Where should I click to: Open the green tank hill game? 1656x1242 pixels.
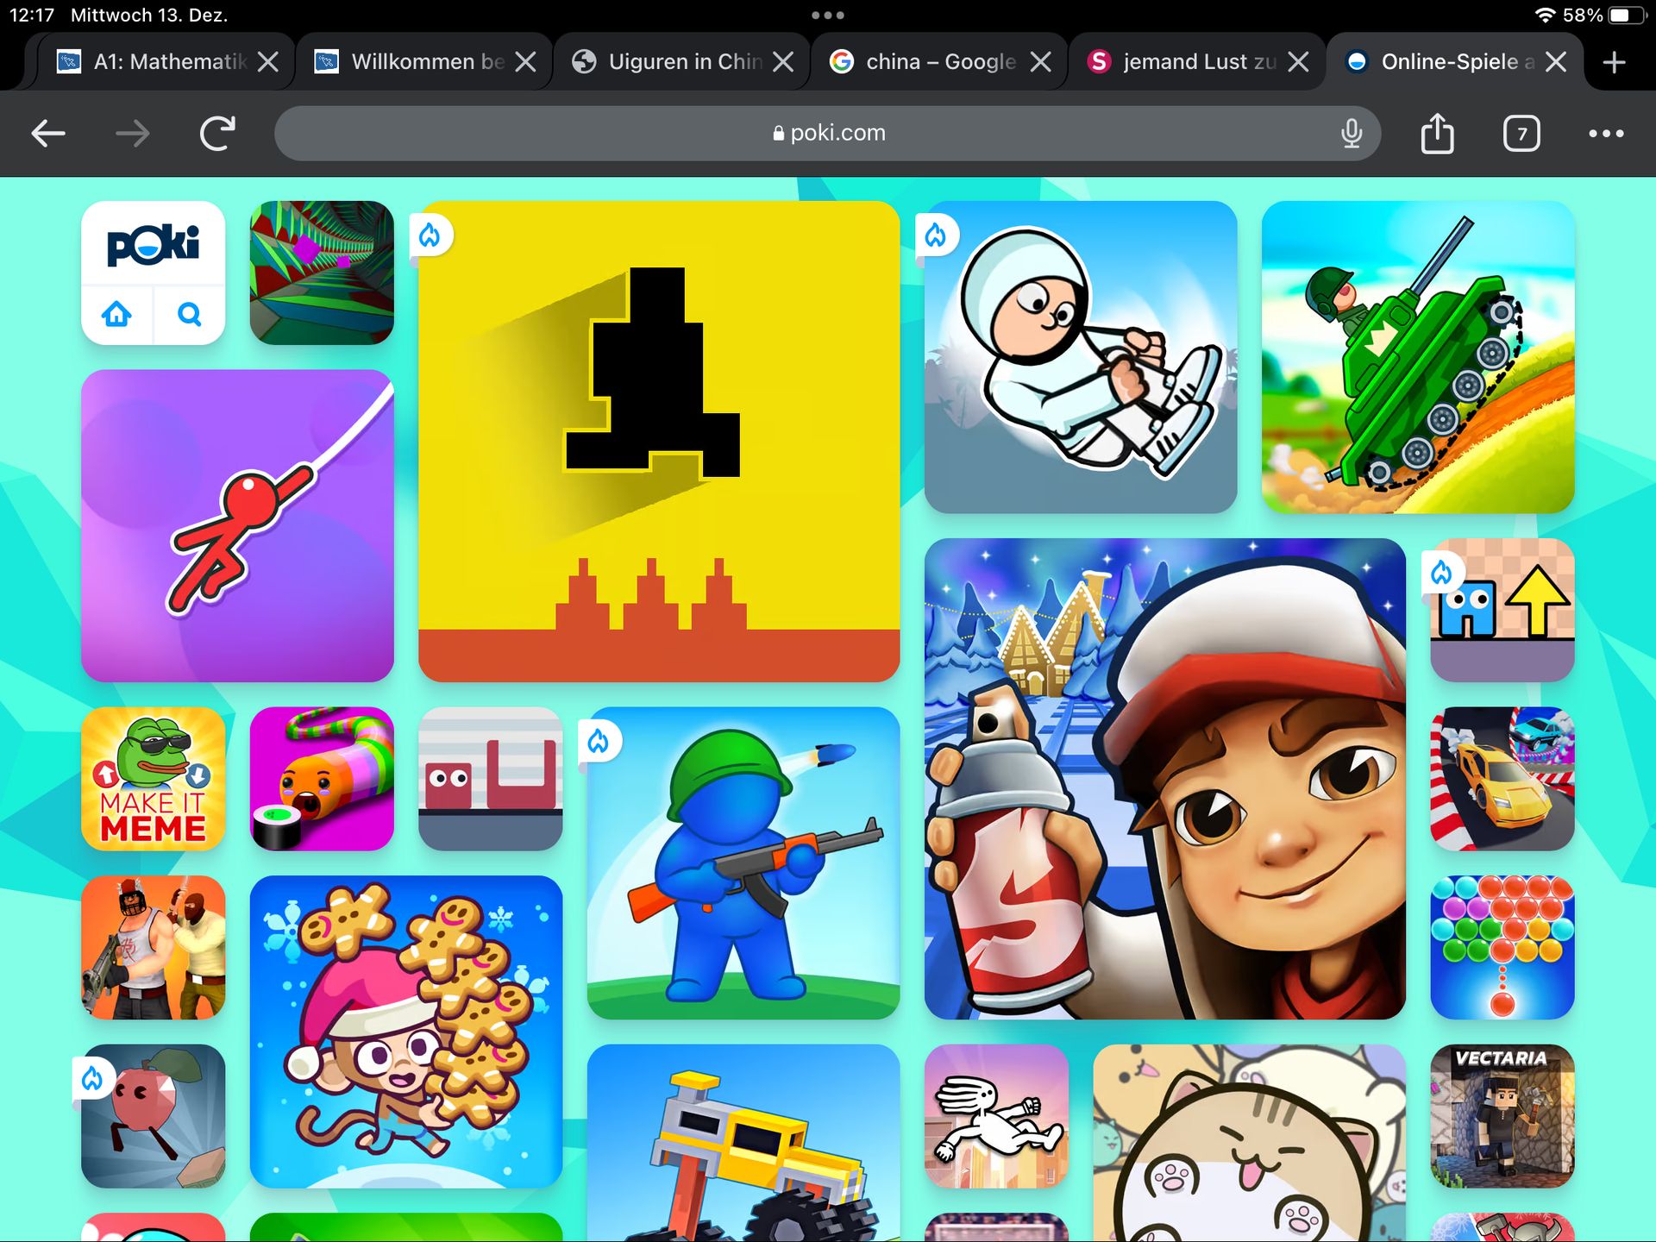tap(1417, 357)
